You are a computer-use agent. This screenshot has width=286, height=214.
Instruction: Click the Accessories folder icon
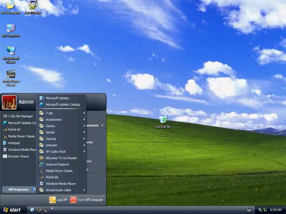[42, 120]
